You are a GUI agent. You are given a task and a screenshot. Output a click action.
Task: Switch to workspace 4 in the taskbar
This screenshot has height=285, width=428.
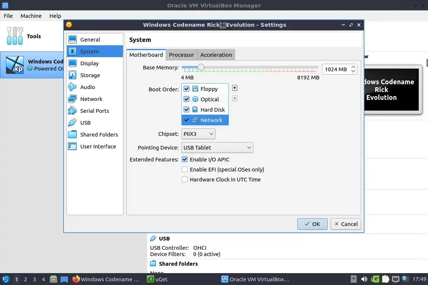[x=43, y=279]
